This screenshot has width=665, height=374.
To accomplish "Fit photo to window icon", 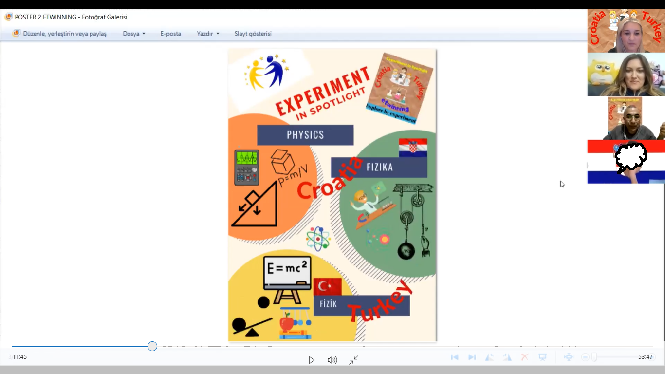I will (569, 357).
